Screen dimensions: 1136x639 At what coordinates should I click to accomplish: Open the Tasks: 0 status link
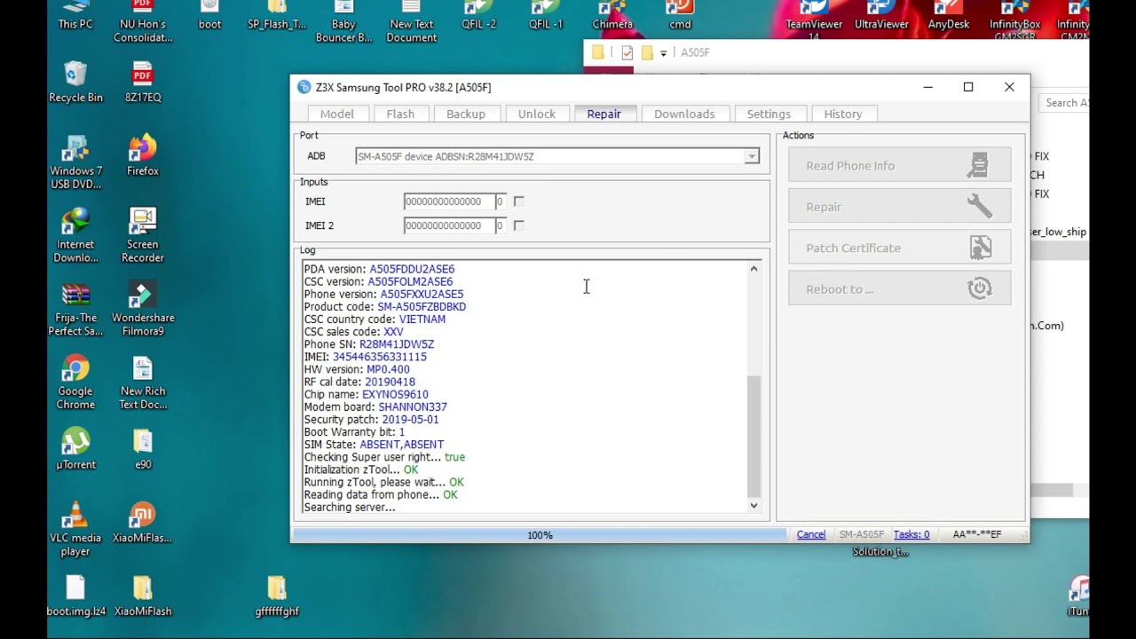coord(911,534)
